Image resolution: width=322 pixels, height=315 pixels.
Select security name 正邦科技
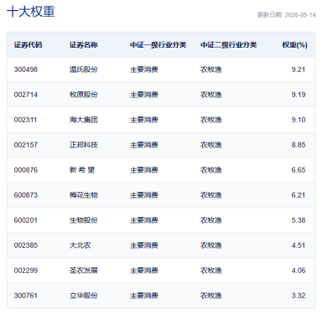click(84, 145)
